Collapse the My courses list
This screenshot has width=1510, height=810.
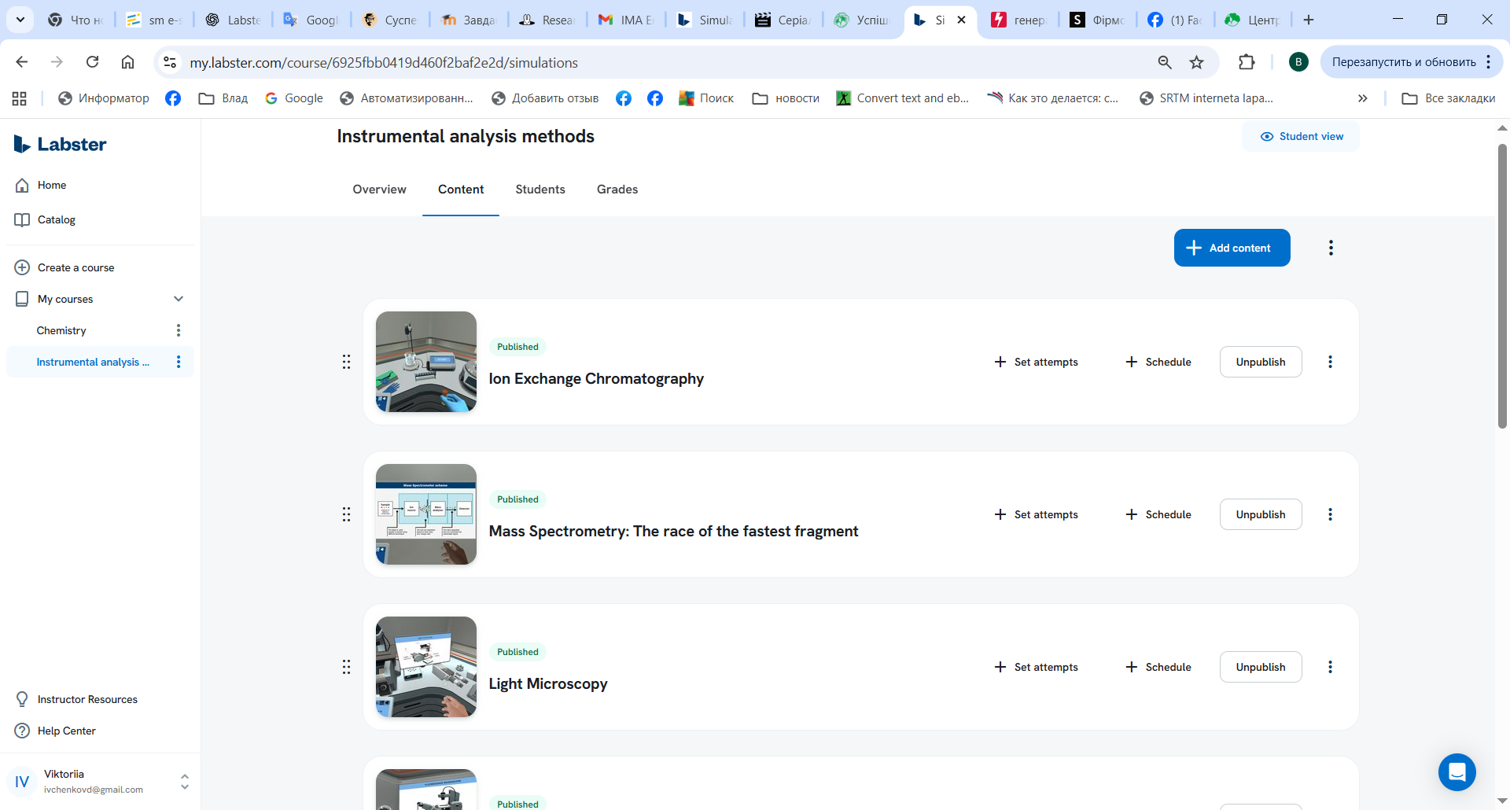(179, 299)
